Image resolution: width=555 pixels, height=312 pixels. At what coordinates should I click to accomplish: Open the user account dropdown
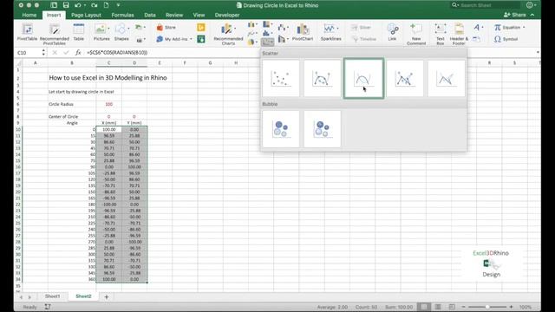(x=530, y=5)
